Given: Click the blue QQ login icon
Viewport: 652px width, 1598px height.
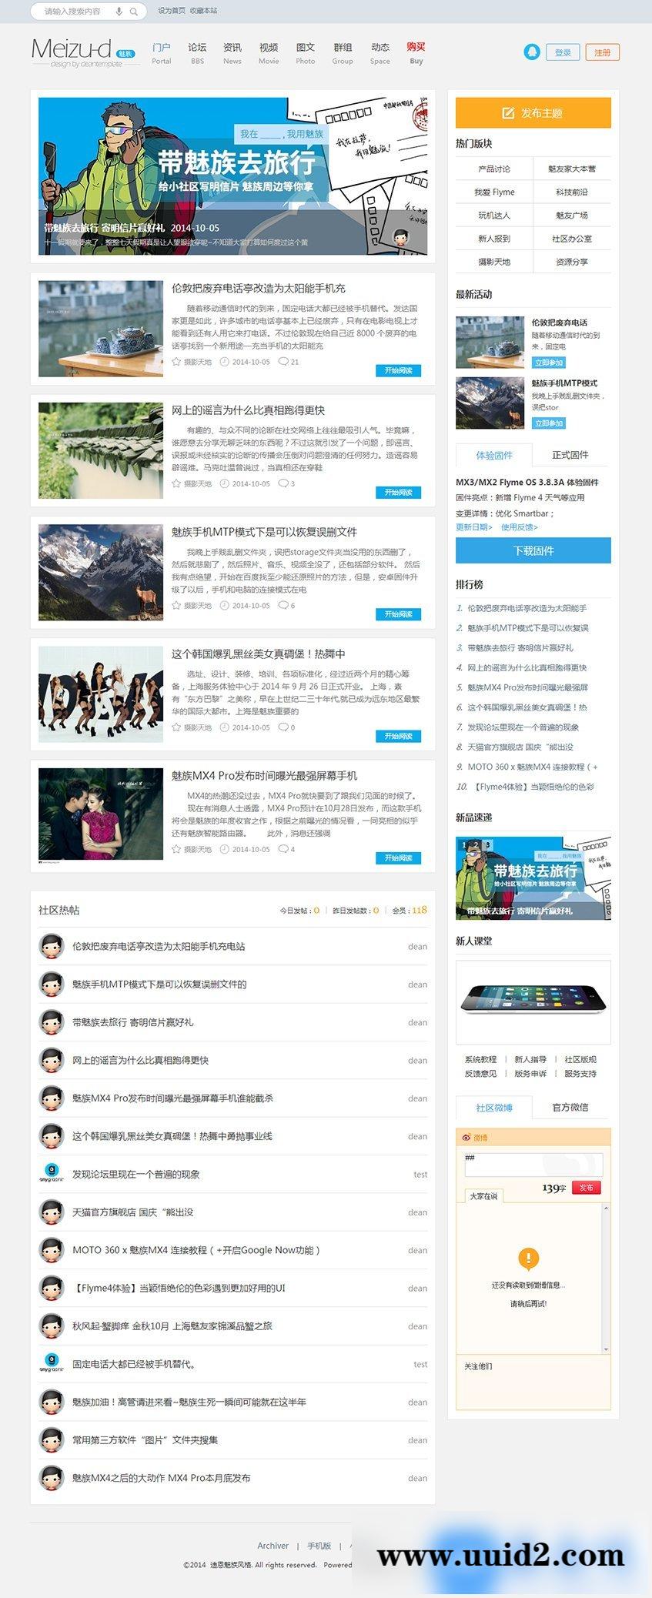Looking at the screenshot, I should point(531,52).
